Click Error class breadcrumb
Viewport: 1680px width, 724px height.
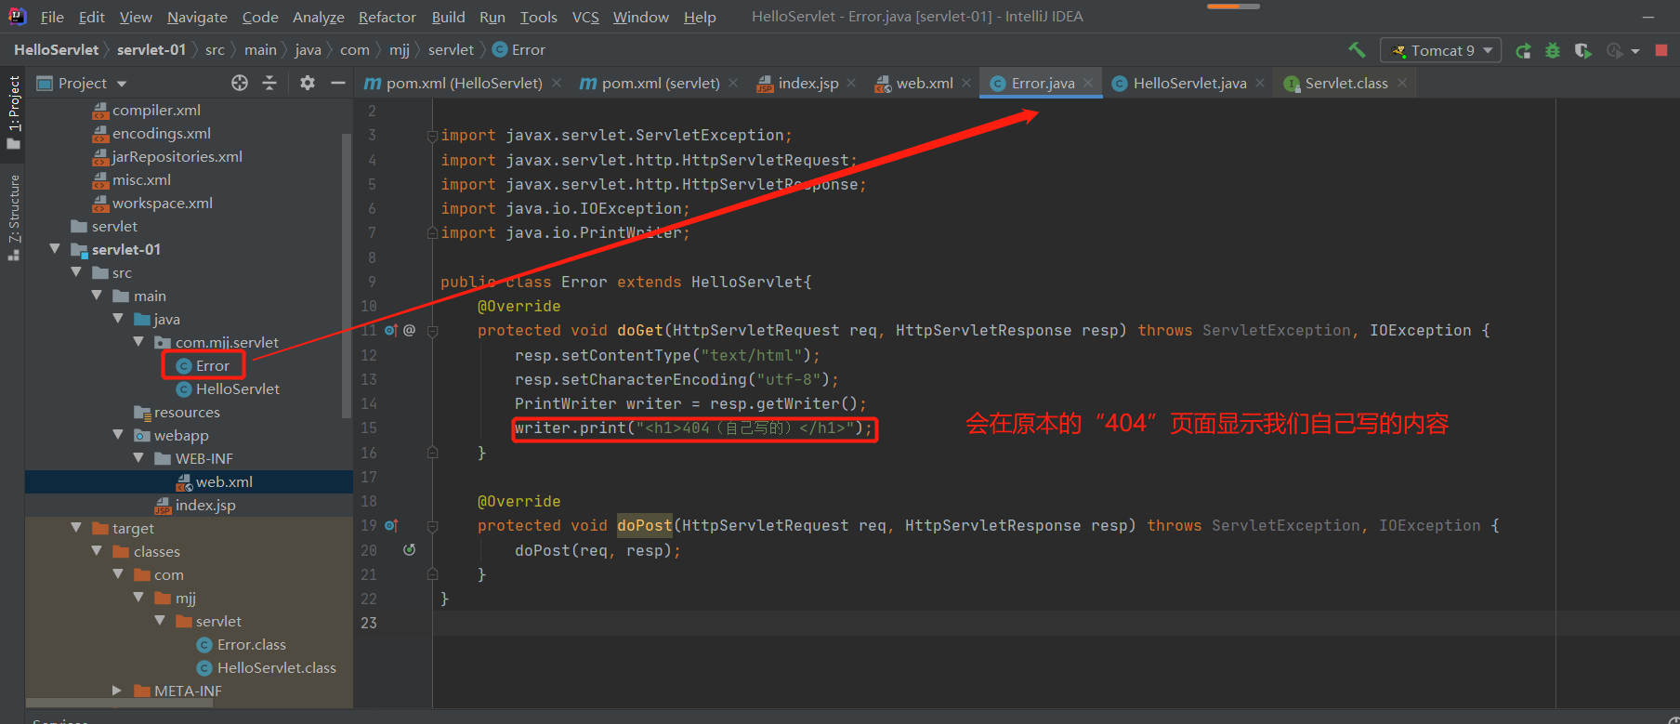click(x=519, y=50)
